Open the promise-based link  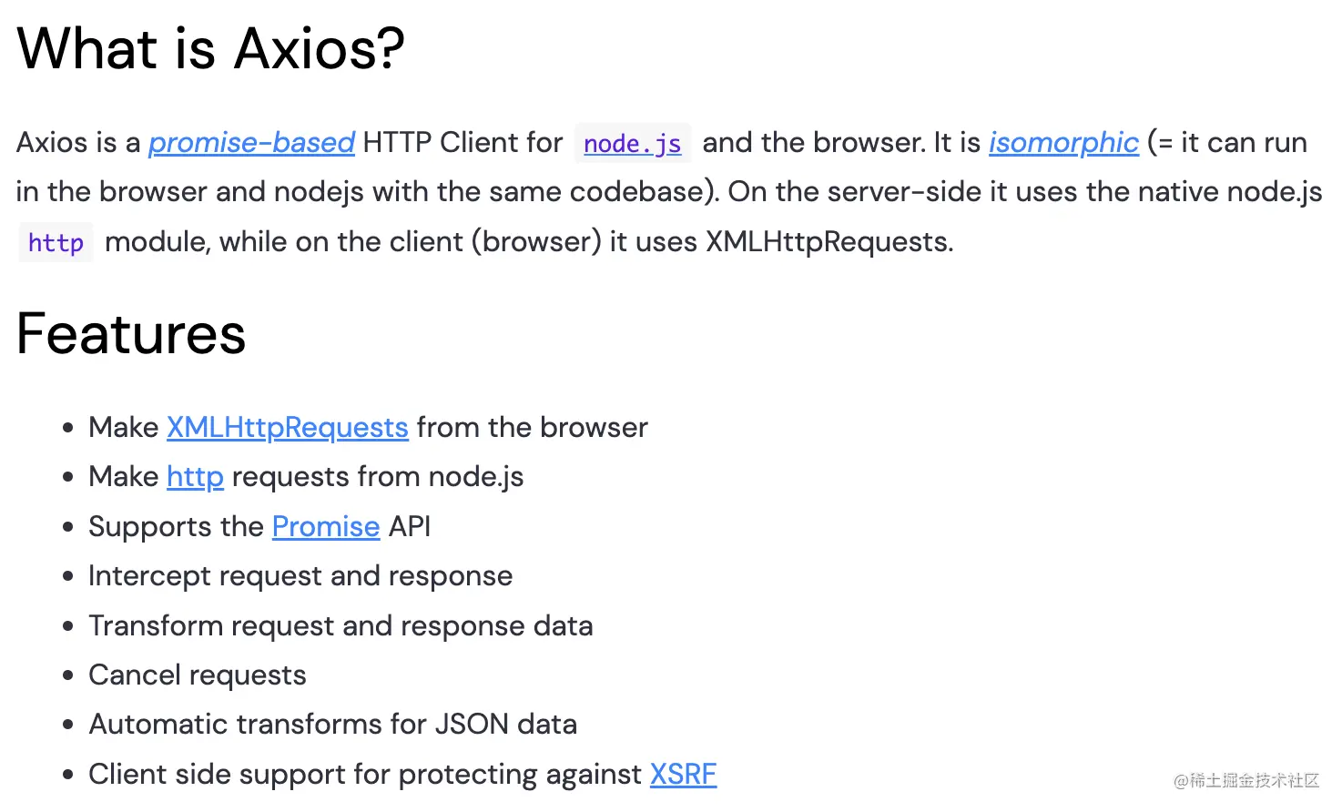[x=251, y=143]
